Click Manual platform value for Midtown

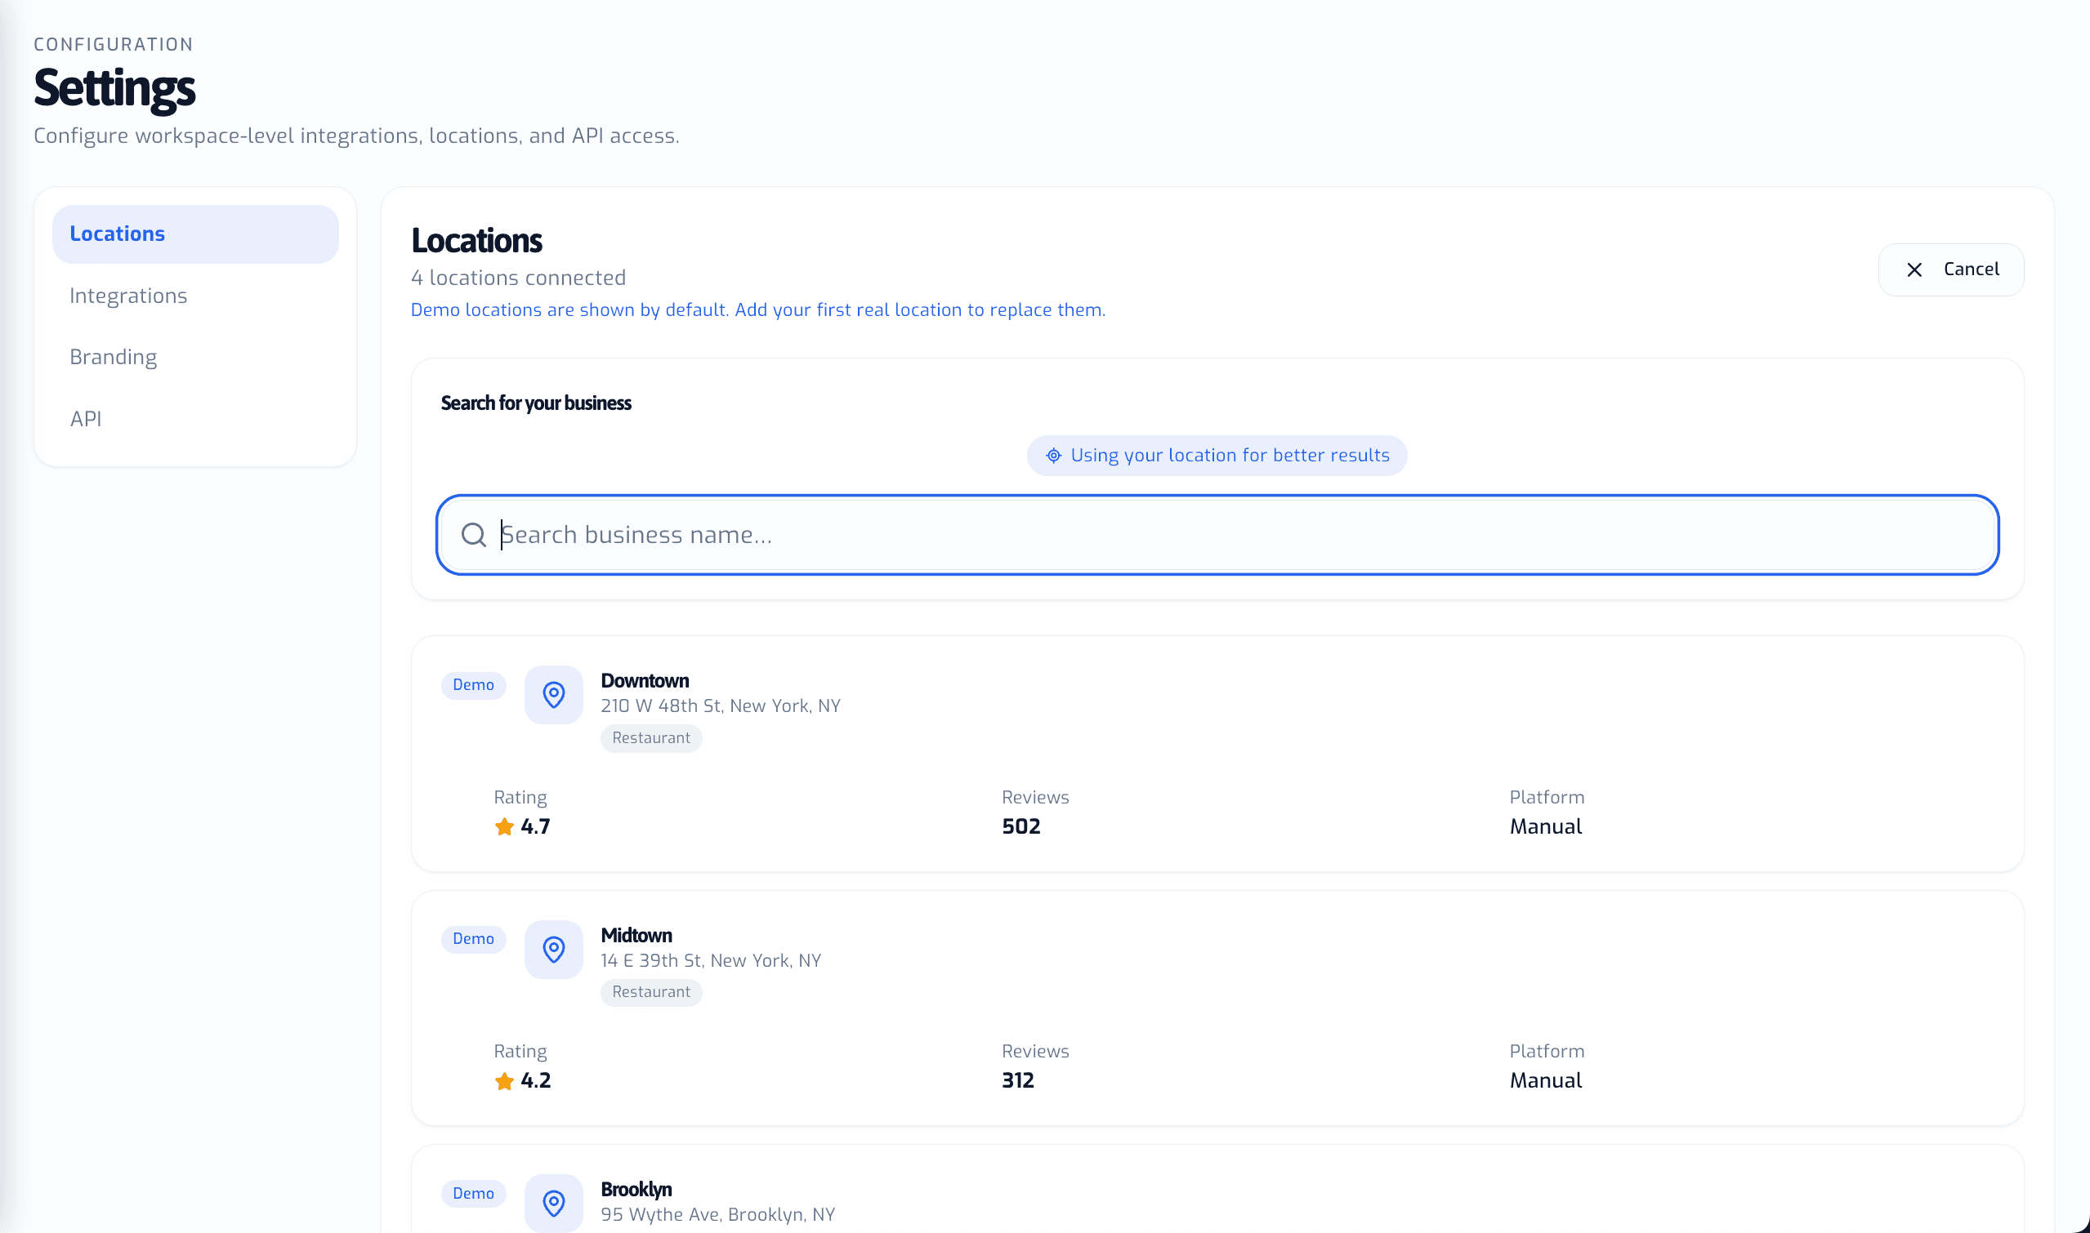tap(1546, 1081)
